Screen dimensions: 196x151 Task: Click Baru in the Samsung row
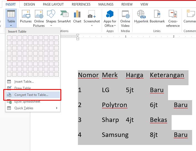coord(181,135)
